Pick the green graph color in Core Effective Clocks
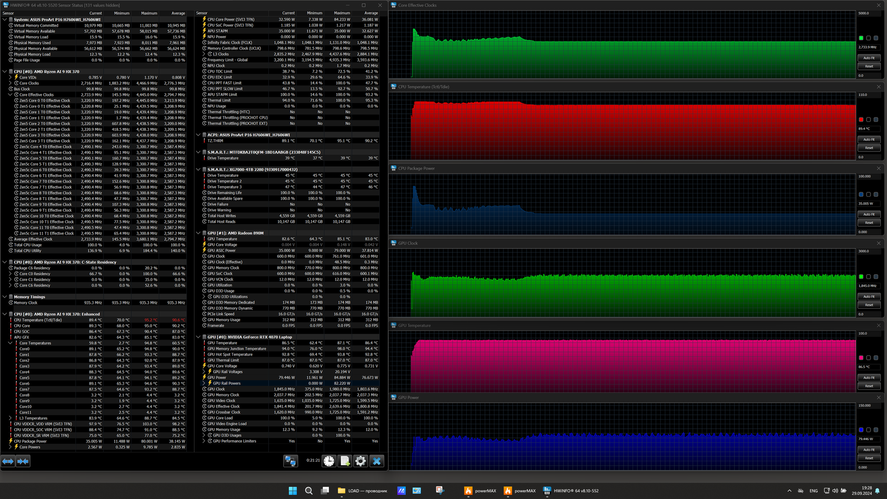 [x=861, y=38]
